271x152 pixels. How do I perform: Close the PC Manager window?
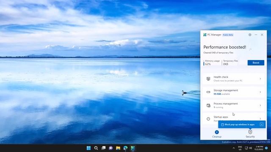262,35
